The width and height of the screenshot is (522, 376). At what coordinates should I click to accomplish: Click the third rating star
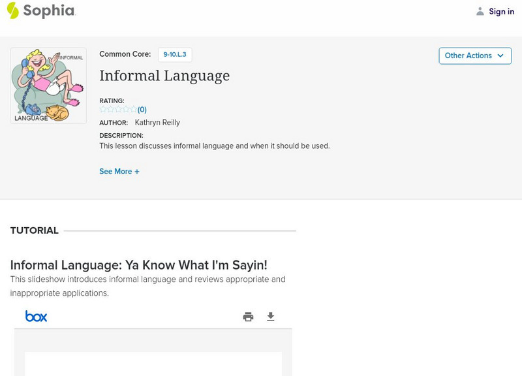118,110
